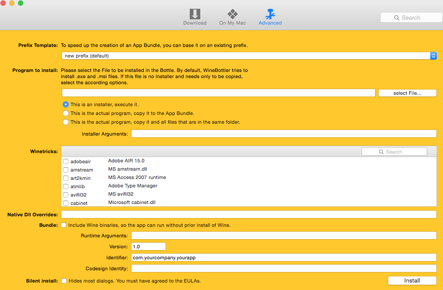Screen dimensions: 443x290
Task: Click the select File... button
Action: 407,93
